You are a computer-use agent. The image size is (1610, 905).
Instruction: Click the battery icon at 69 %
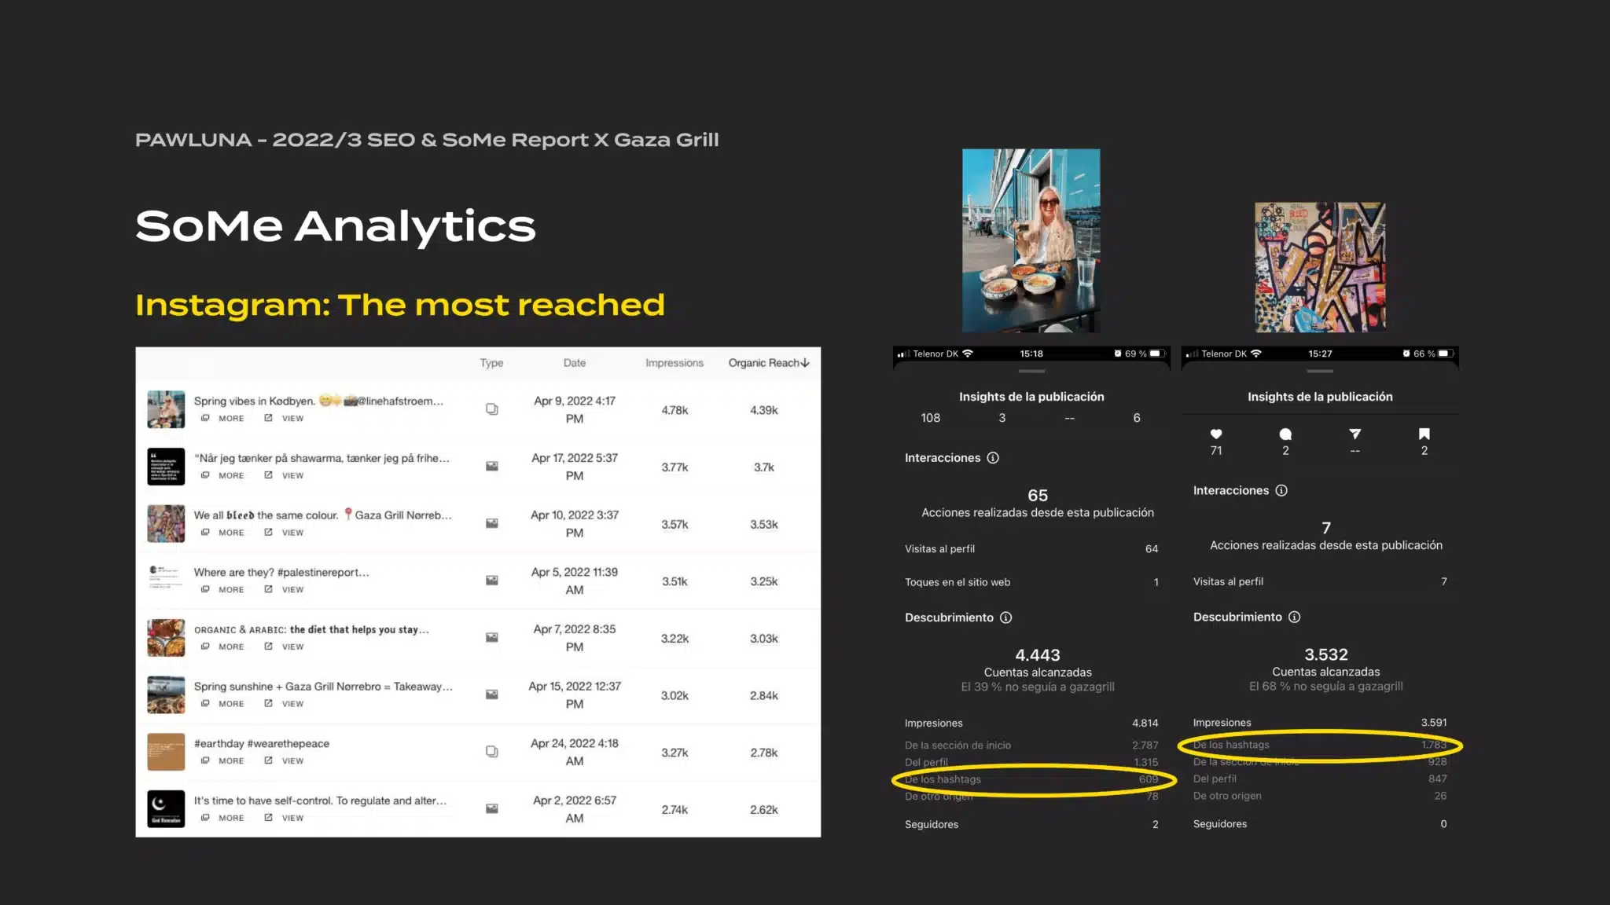tap(1157, 354)
